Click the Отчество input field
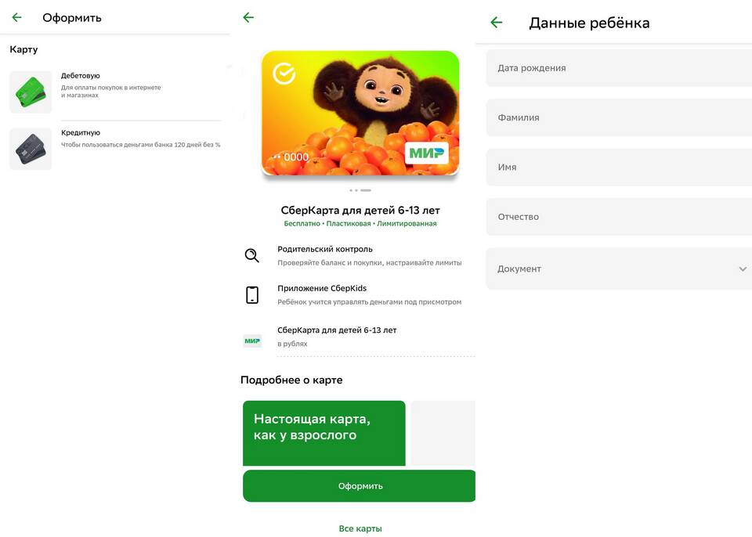752x537 pixels. (x=619, y=217)
